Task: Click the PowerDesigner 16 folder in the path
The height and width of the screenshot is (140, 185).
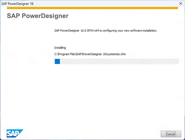Action: 95,54
